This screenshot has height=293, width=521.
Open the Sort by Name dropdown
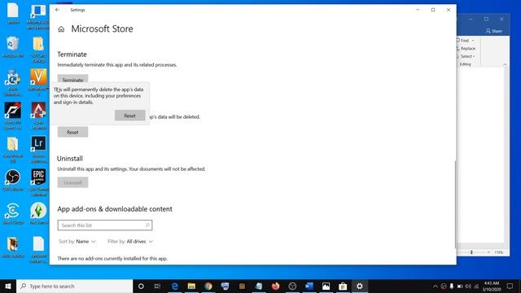(77, 242)
